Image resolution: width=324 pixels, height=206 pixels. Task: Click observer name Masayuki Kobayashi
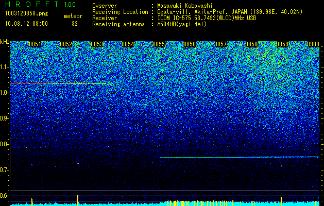click(185, 6)
